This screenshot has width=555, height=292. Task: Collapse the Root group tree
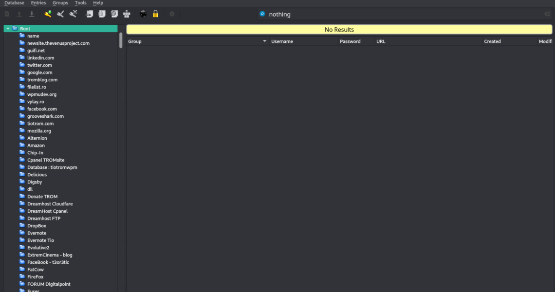point(8,29)
